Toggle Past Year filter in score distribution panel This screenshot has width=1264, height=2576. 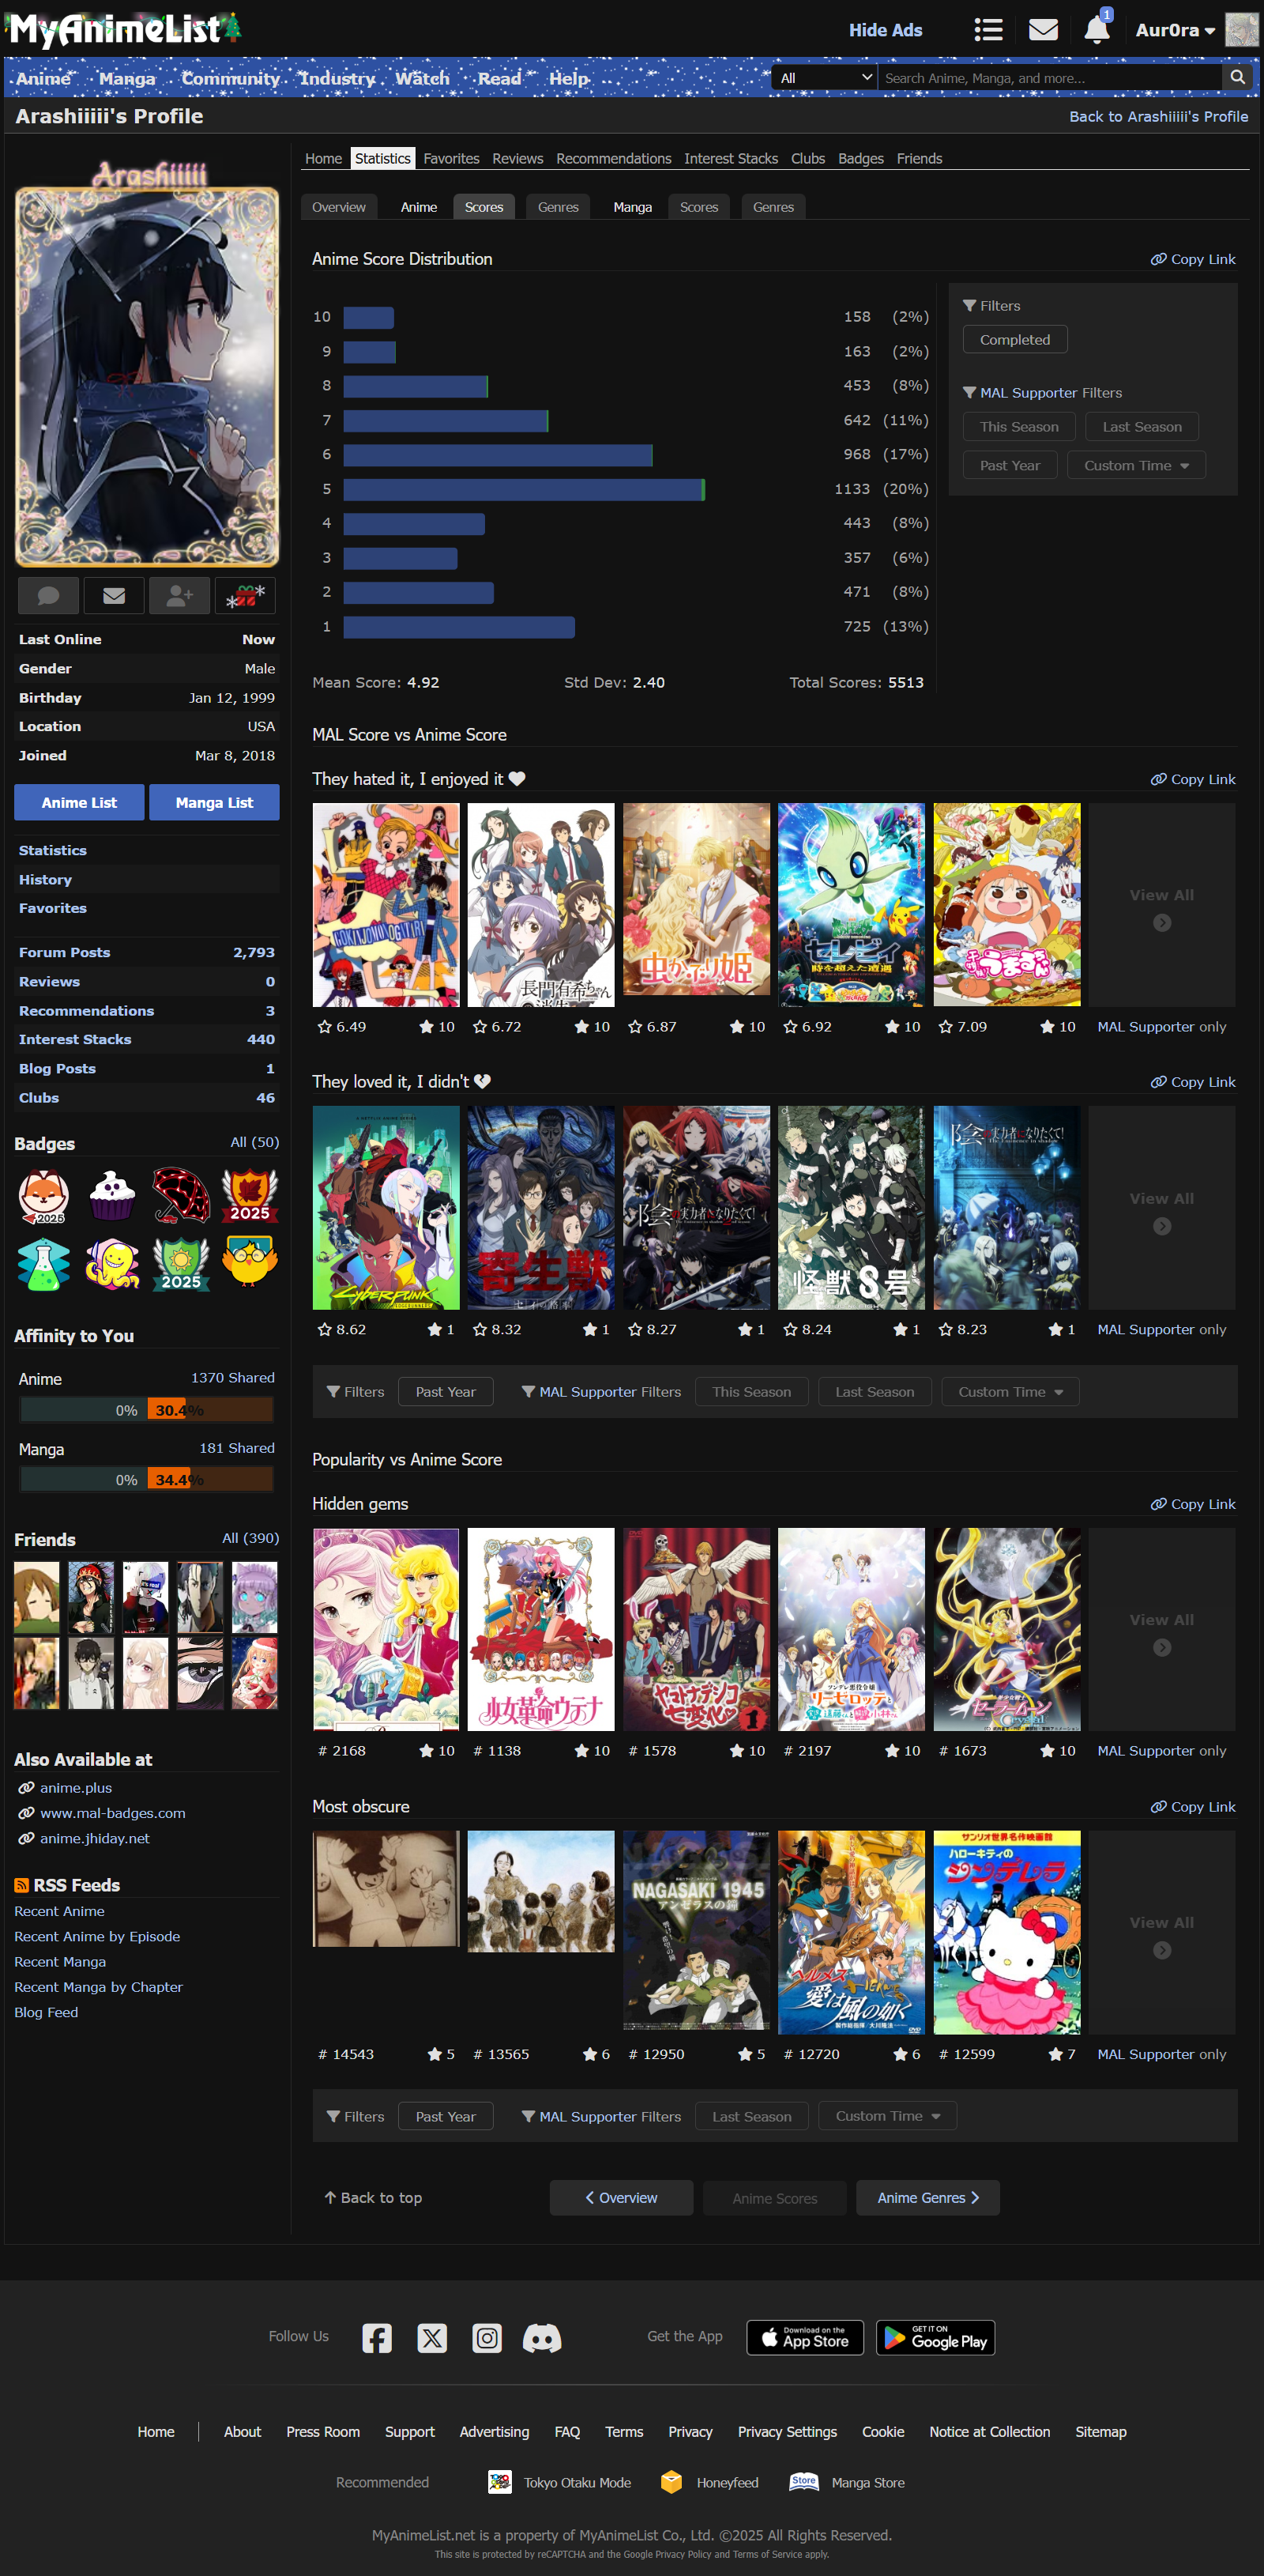tap(1010, 465)
